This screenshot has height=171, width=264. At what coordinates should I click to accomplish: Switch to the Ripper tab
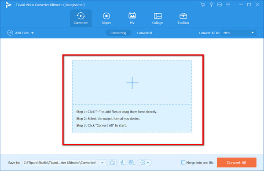click(x=106, y=18)
